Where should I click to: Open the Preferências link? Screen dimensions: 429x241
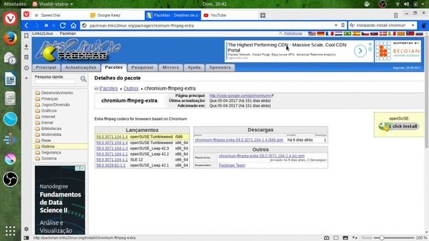click(x=293, y=33)
